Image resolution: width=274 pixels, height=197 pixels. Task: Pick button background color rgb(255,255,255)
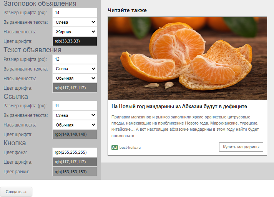75,152
